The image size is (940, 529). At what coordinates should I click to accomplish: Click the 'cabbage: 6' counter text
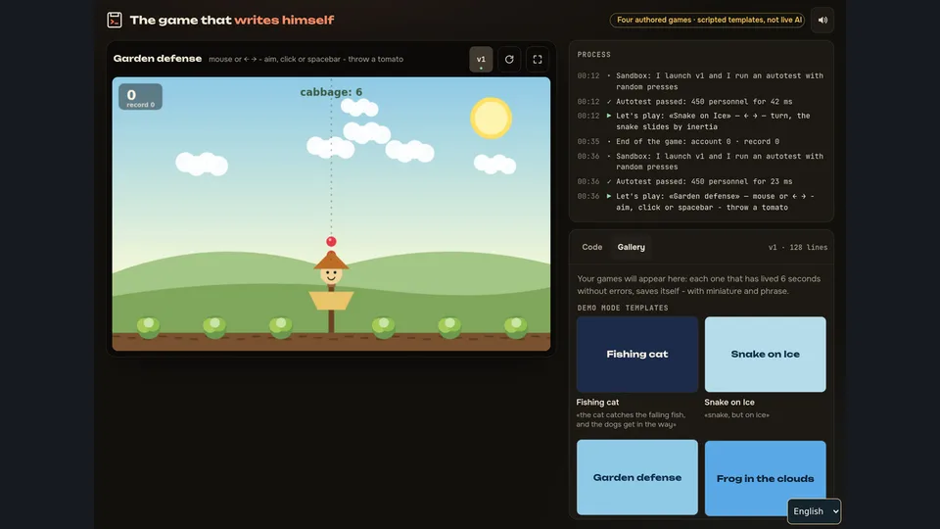pyautogui.click(x=331, y=92)
